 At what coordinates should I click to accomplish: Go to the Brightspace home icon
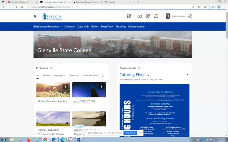(35, 16)
